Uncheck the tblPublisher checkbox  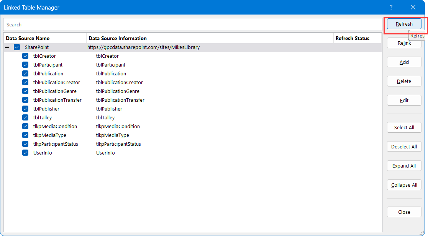pyautogui.click(x=25, y=109)
